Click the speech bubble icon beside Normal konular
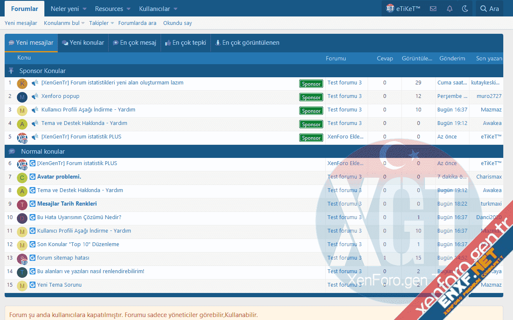513x320 pixels. pyautogui.click(x=12, y=152)
